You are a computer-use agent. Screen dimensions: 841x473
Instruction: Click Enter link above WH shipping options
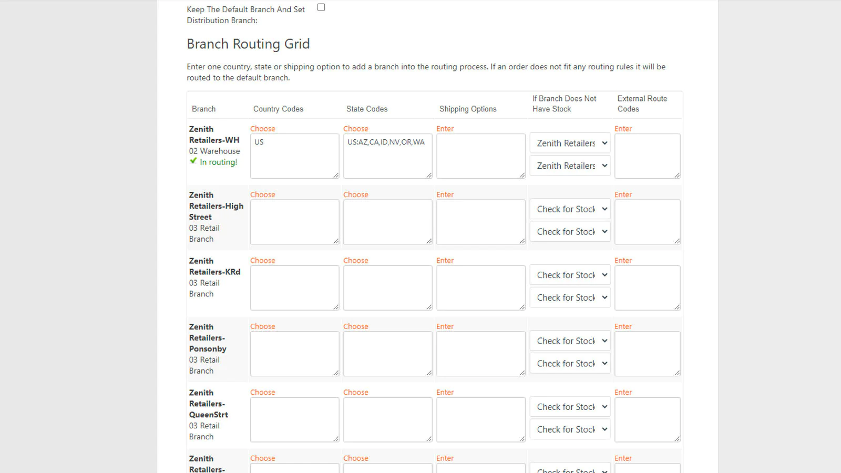click(445, 129)
